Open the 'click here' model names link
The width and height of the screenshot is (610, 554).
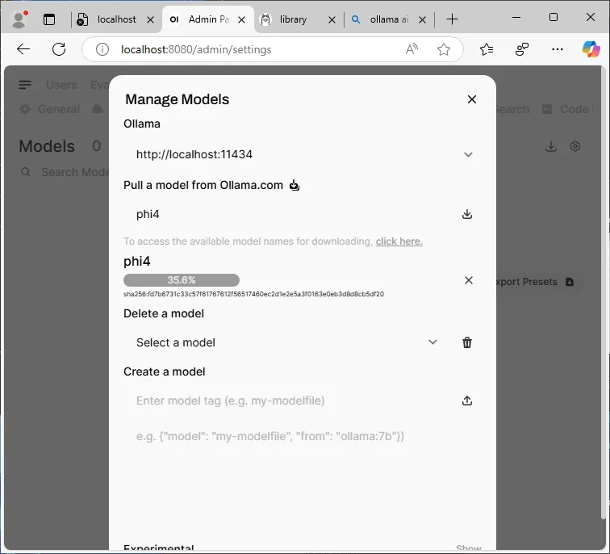click(x=399, y=241)
